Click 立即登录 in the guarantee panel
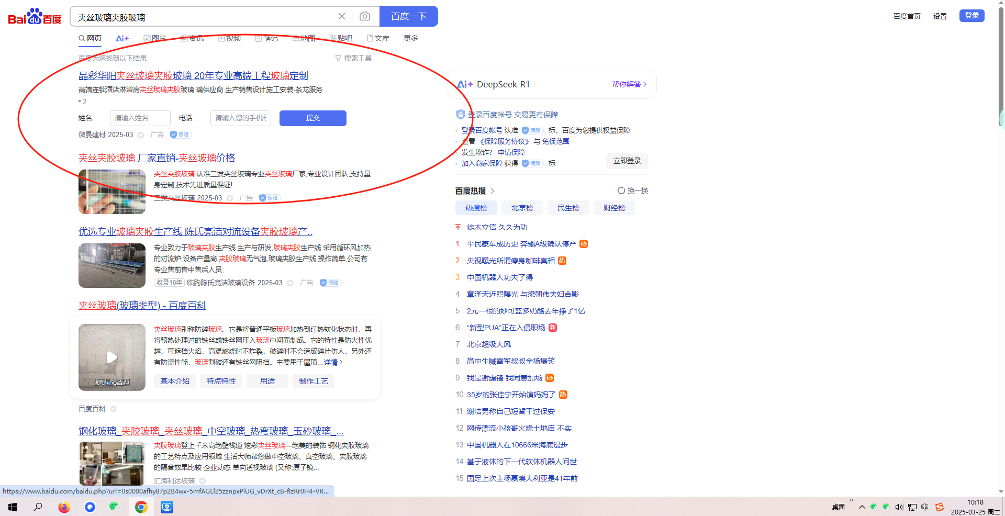The width and height of the screenshot is (1005, 516). coord(627,161)
